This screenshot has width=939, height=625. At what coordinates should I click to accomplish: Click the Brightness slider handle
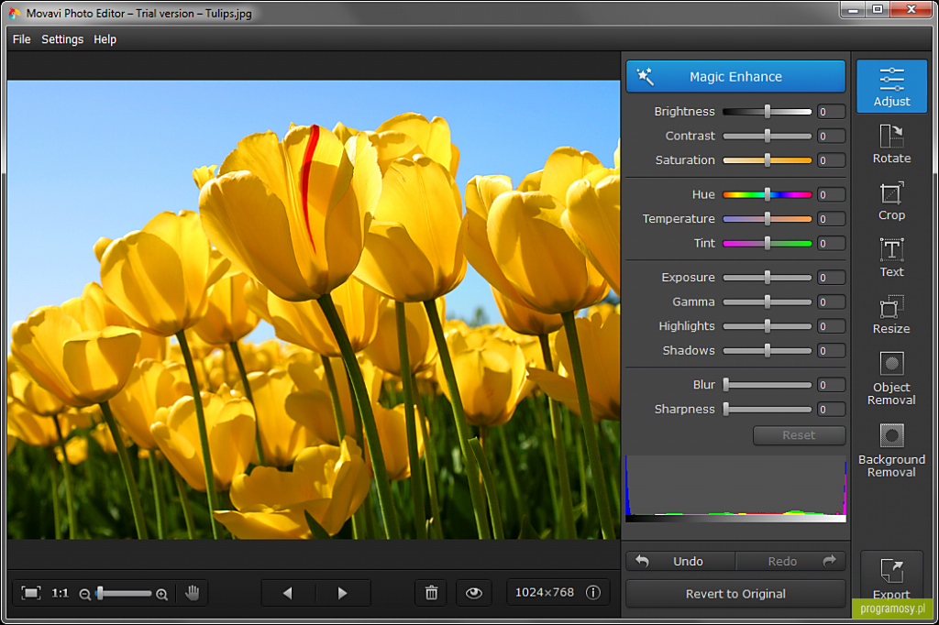[x=768, y=112]
